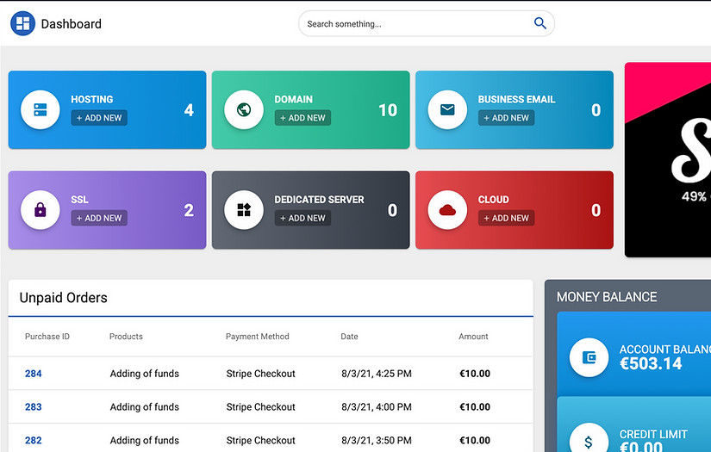Add new Cloud service
The width and height of the screenshot is (711, 452).
[506, 218]
